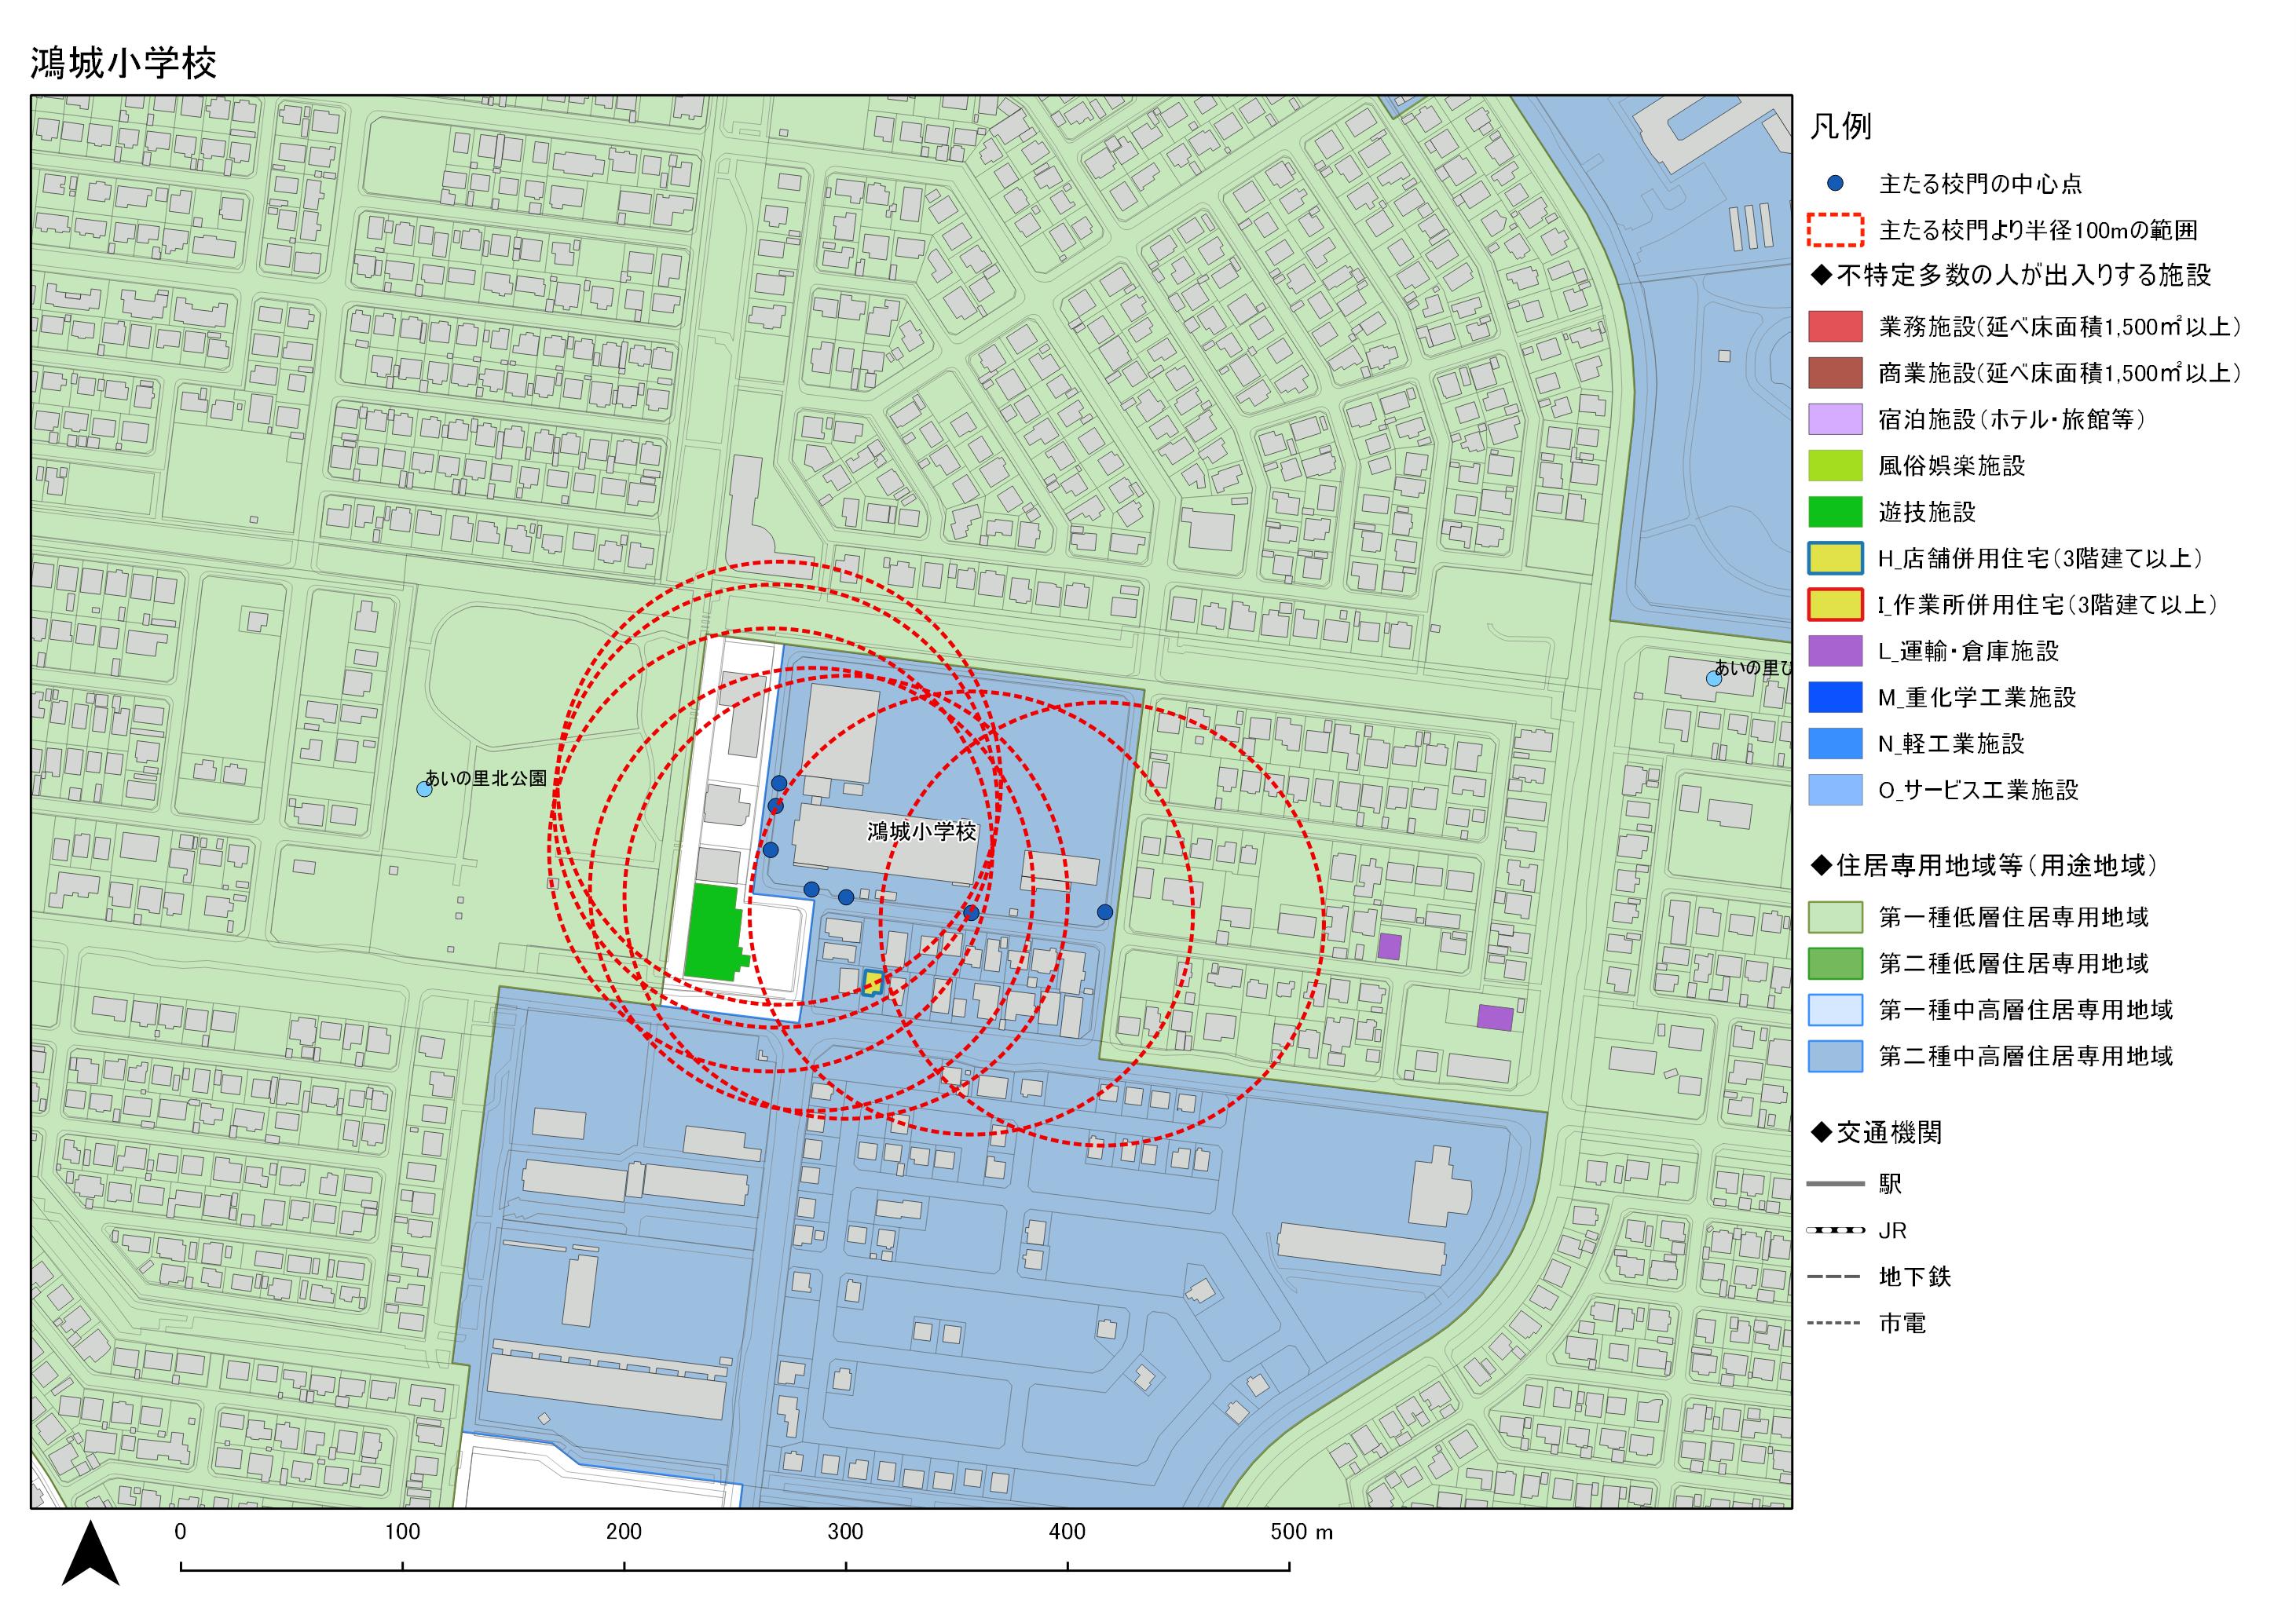Click the 駅 line symbol in legend
This screenshot has height=1622, width=2296.
[x=1835, y=1184]
